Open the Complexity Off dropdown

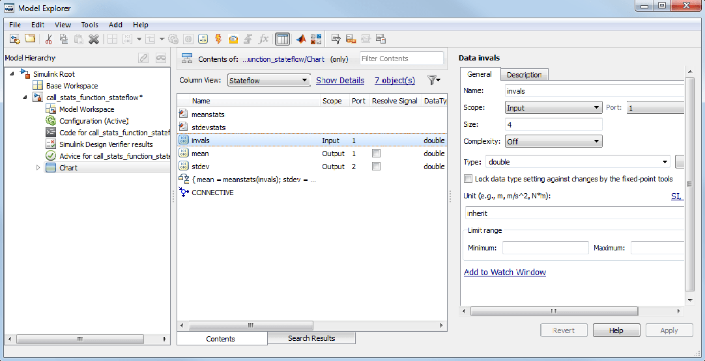tap(553, 141)
